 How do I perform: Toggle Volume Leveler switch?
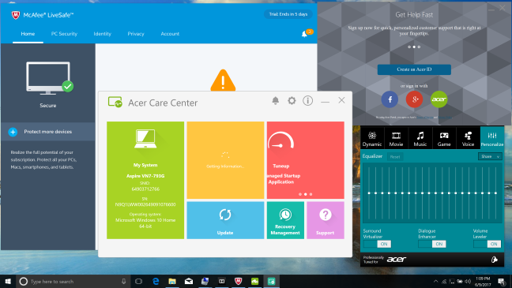(488, 244)
